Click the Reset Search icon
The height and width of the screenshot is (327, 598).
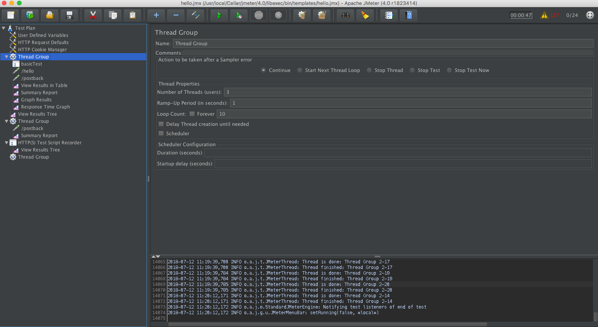point(365,15)
